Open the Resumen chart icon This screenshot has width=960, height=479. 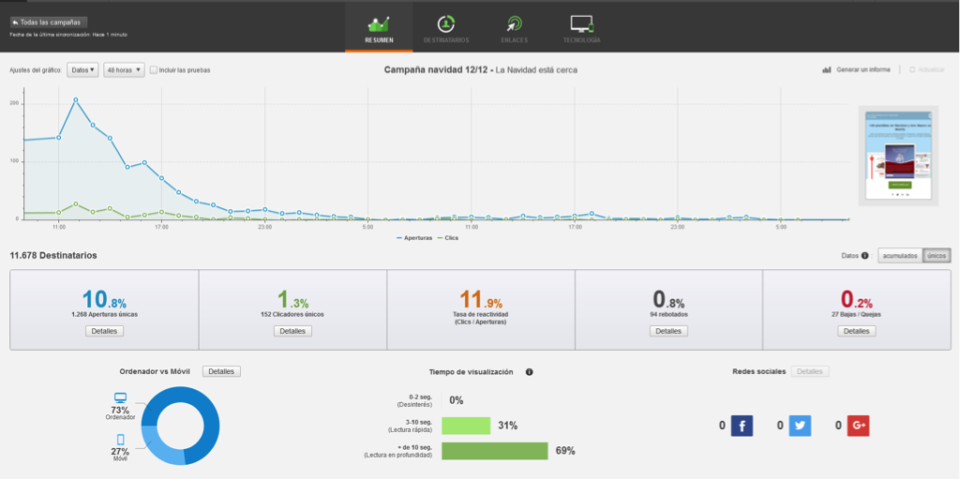point(379,23)
